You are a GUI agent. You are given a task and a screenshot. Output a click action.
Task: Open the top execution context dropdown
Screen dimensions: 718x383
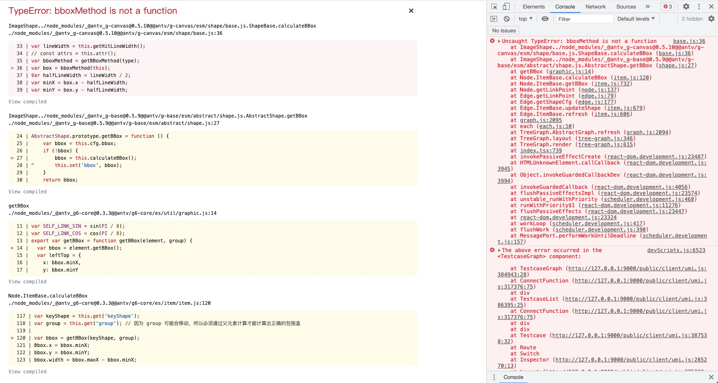[525, 18]
